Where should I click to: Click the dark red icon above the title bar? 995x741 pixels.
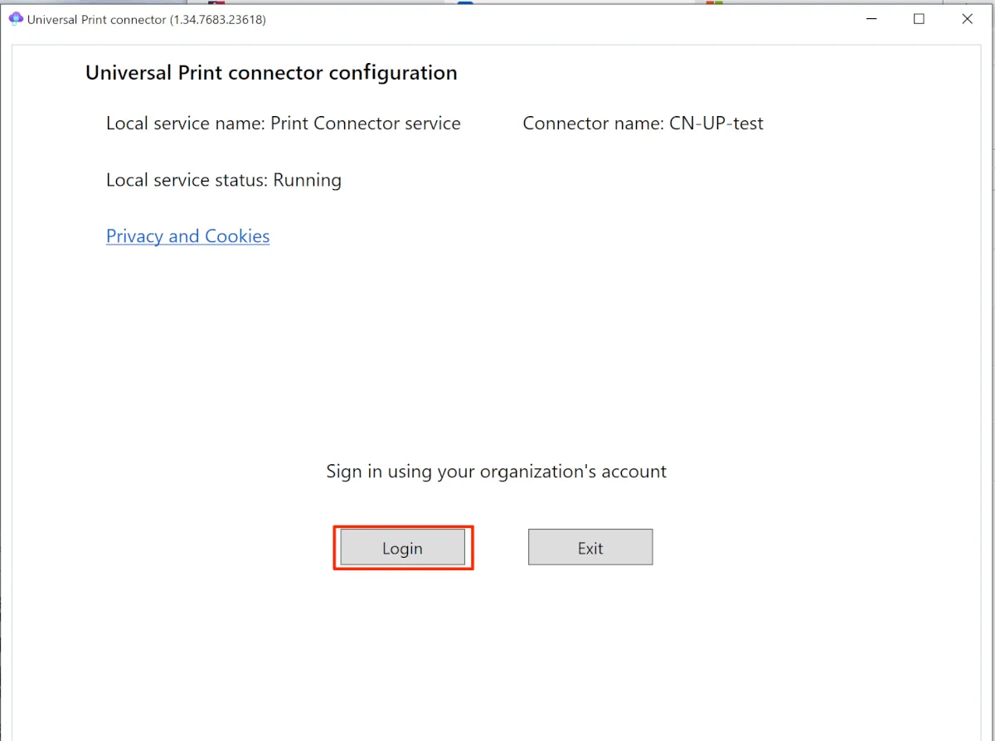(216, 2)
